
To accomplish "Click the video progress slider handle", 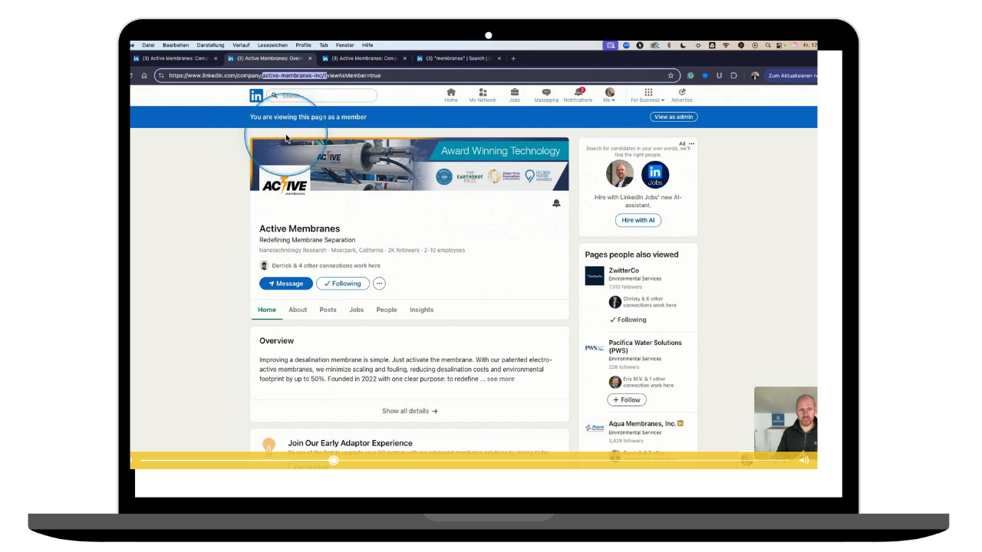I will point(334,460).
